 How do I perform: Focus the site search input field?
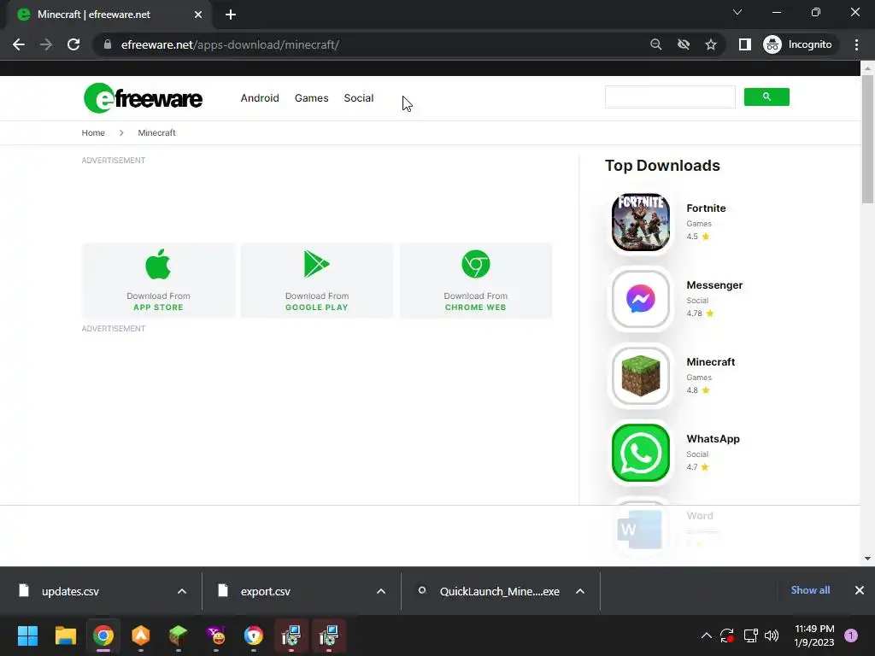point(670,97)
